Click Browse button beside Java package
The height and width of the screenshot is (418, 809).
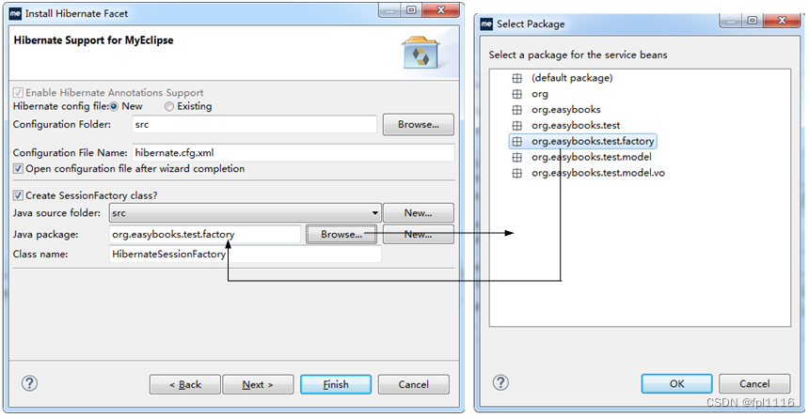tap(341, 234)
